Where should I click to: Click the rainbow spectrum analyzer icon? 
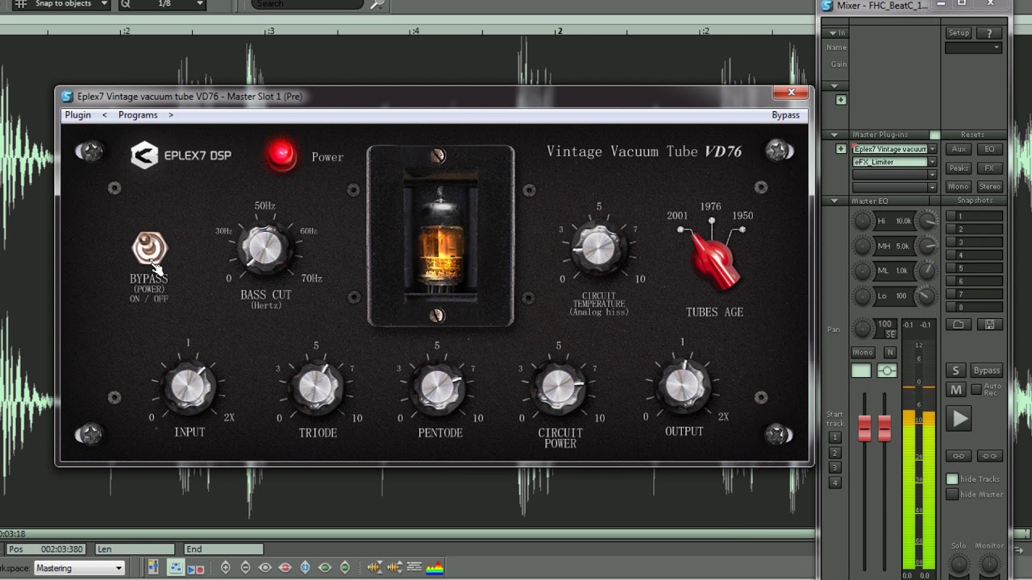tap(435, 568)
